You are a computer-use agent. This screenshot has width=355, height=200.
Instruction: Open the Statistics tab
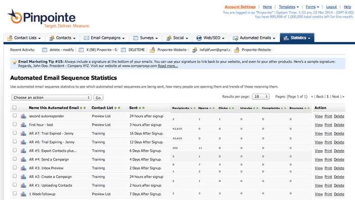[297, 38]
